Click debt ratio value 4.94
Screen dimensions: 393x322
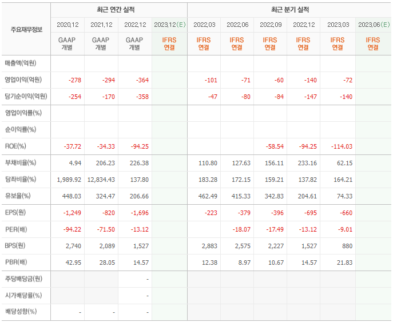point(75,163)
